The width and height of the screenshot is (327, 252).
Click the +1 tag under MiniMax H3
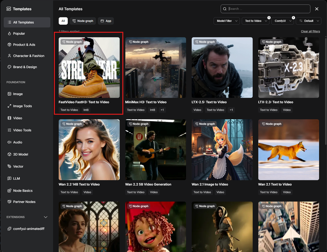pyautogui.click(x=162, y=110)
